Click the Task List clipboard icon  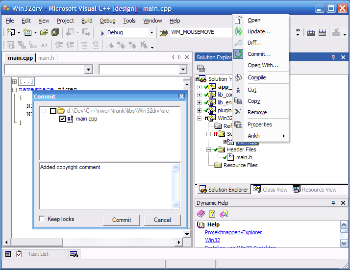[x=19, y=254]
